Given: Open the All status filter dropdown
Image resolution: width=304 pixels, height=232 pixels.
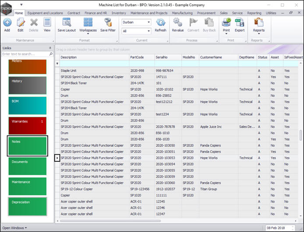Looking at the screenshot, I should (148, 31).
